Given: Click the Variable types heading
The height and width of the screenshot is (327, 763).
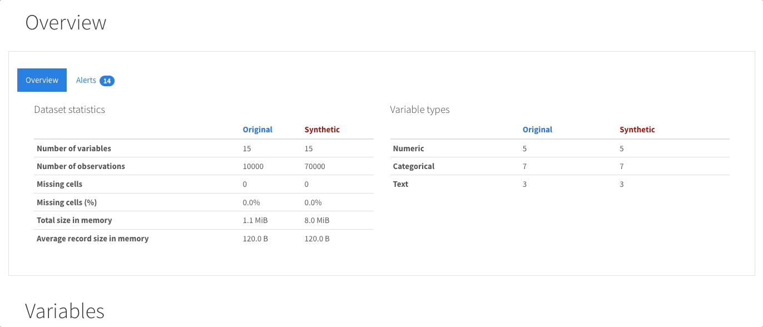Looking at the screenshot, I should point(420,110).
